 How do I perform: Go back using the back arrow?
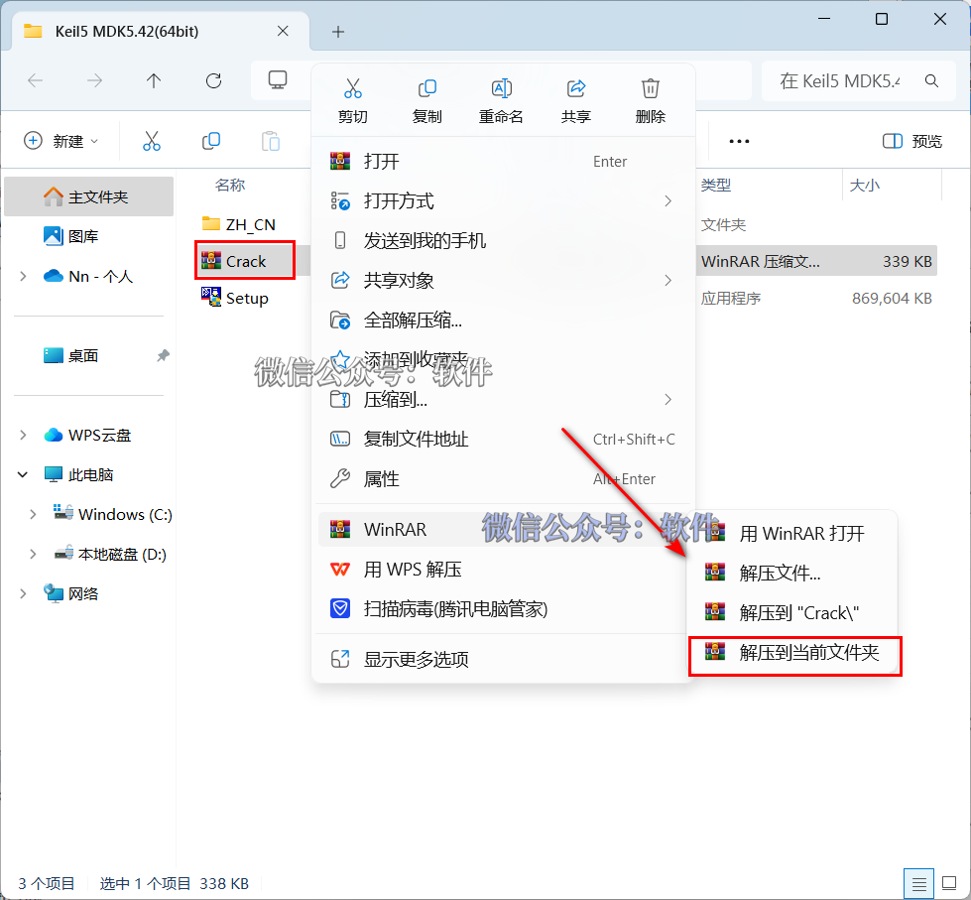36,80
